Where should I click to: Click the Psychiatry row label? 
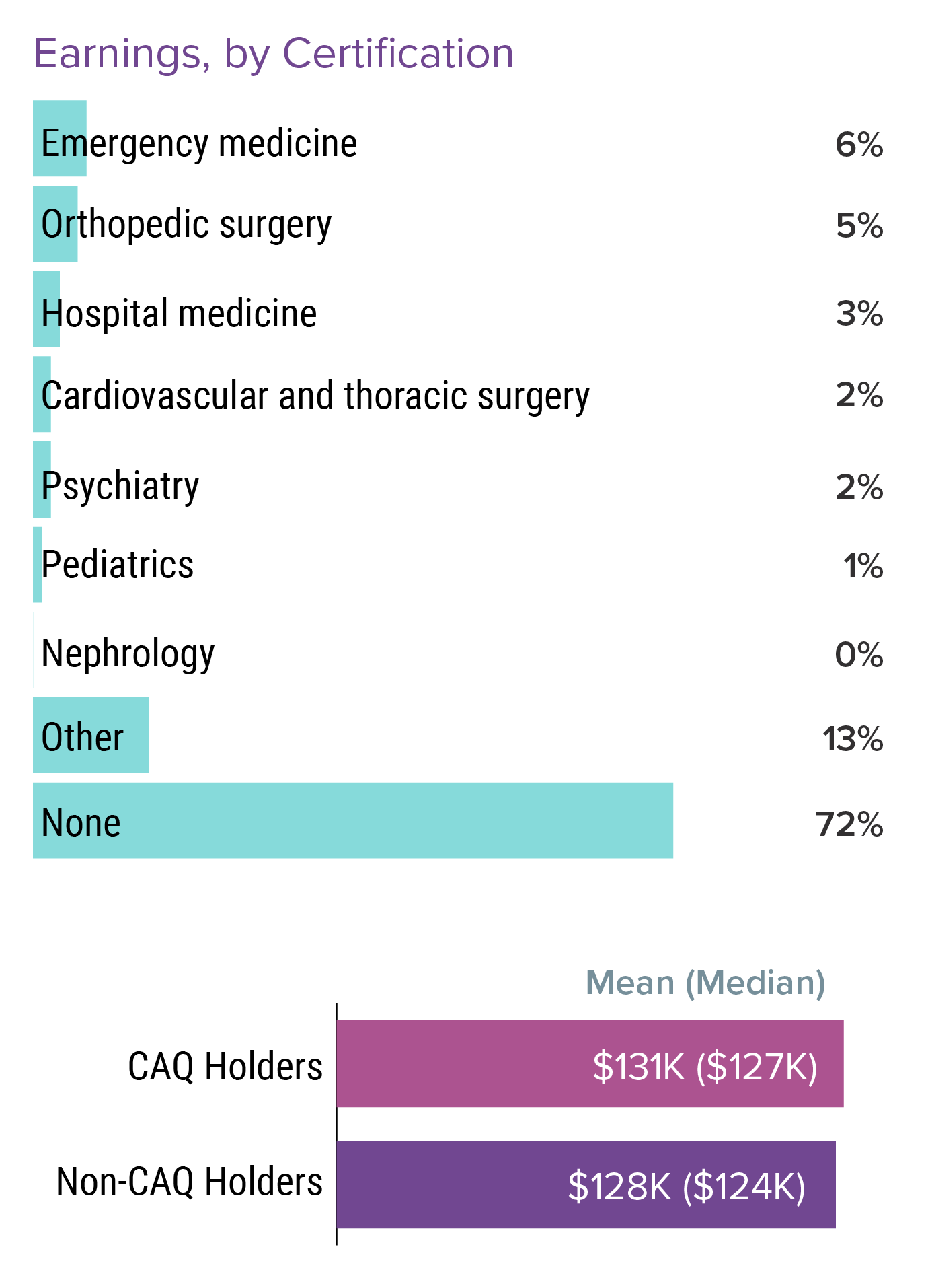click(x=120, y=486)
